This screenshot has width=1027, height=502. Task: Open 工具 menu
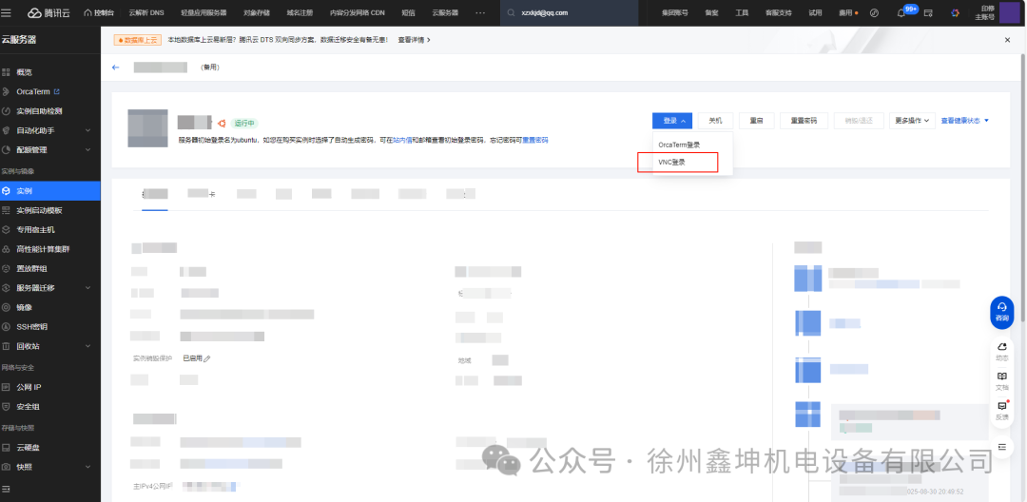pyautogui.click(x=742, y=12)
